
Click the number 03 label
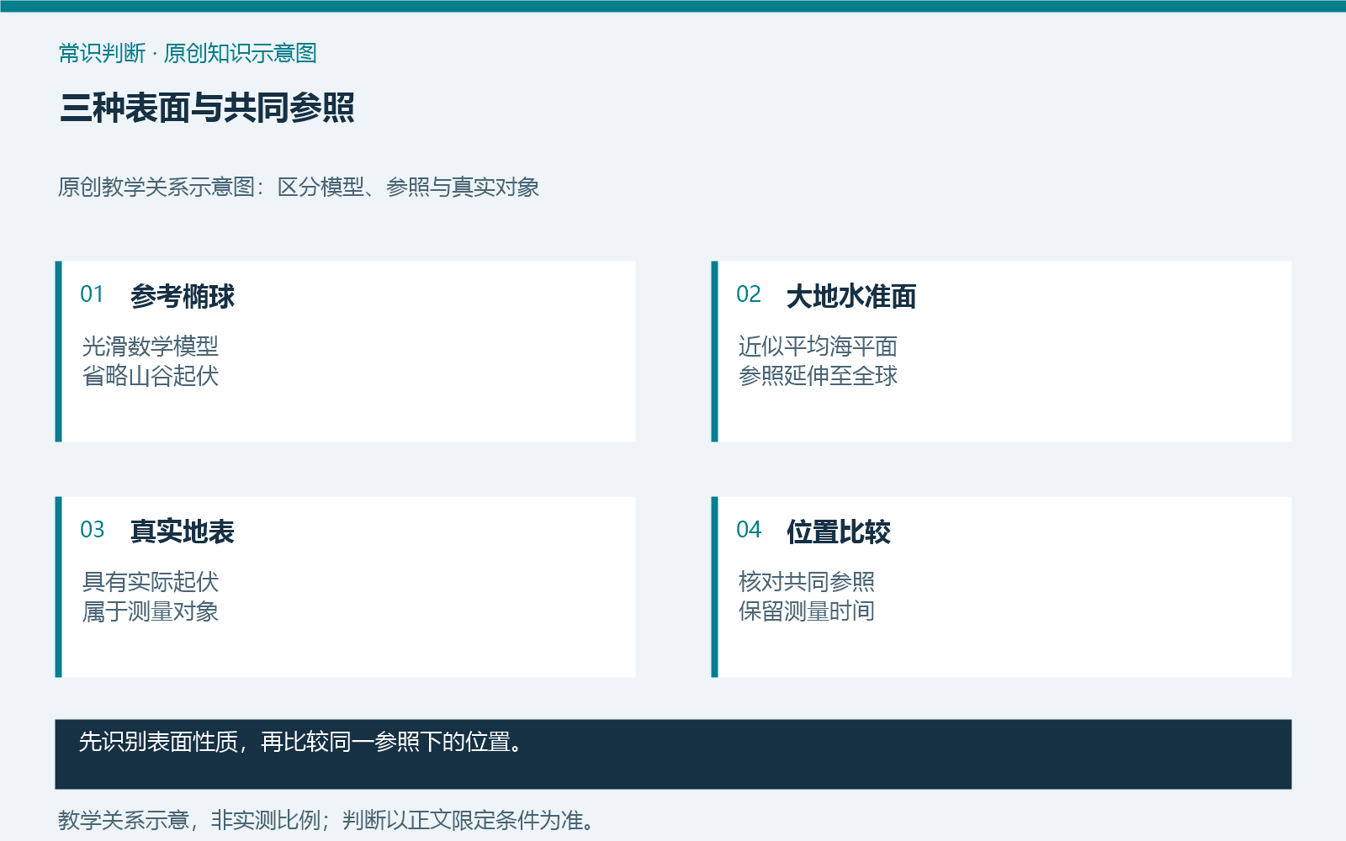[x=92, y=530]
